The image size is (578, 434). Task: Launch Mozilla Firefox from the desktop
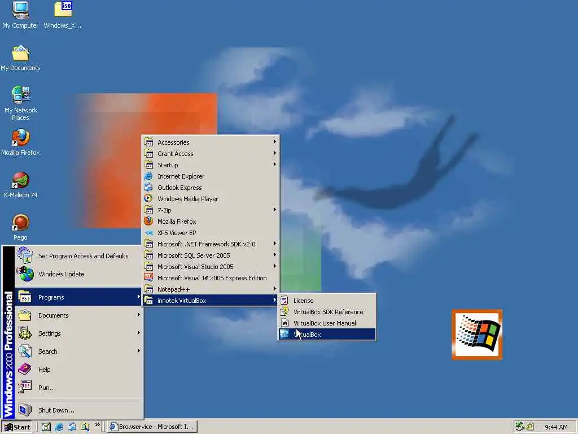tap(20, 142)
